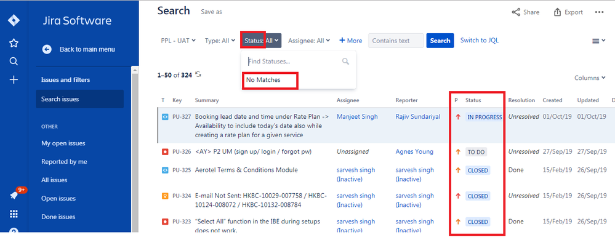This screenshot has width=615, height=248.
Task: Open Open issues filter
Action: point(58,199)
